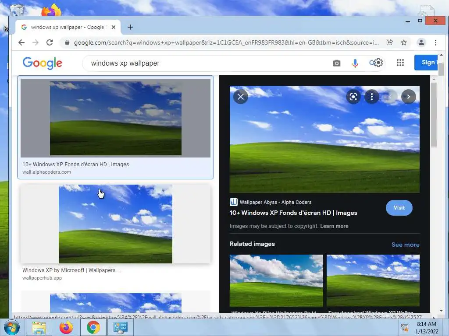Viewport: 449px width, 336px height.
Task: Open second related image thumbnail
Action: point(373,280)
